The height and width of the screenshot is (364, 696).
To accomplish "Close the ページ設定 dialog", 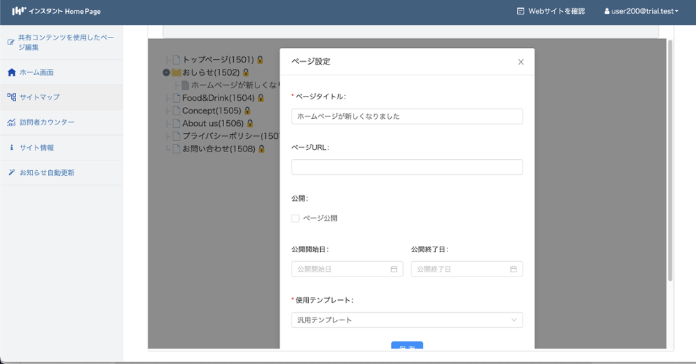I will click(x=521, y=62).
